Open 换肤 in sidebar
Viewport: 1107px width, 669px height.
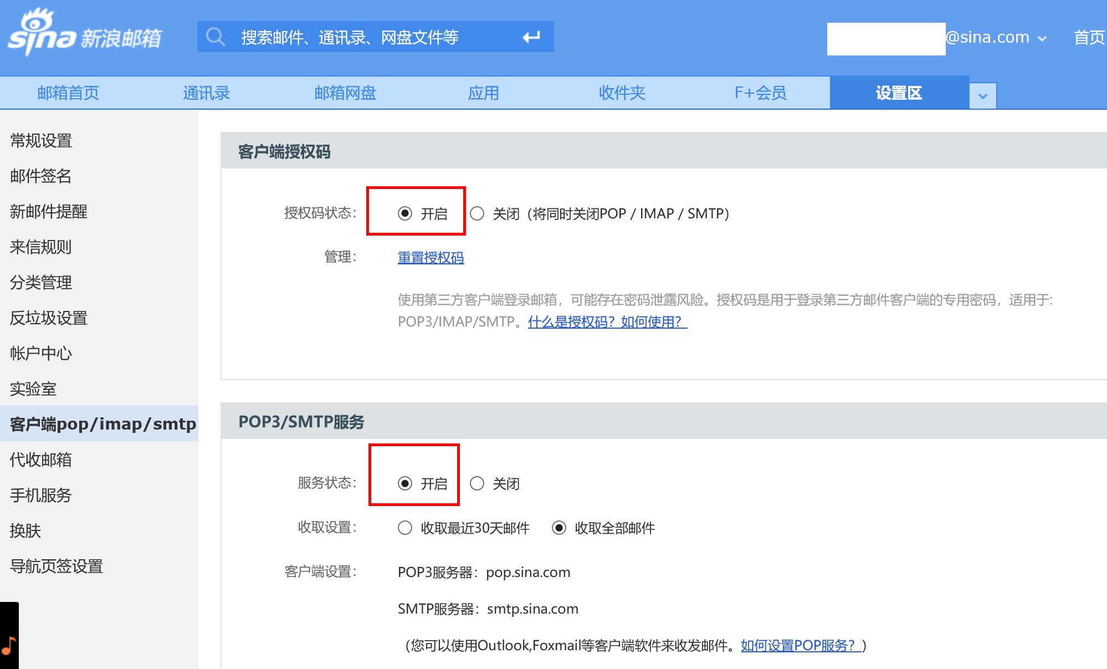click(x=25, y=531)
